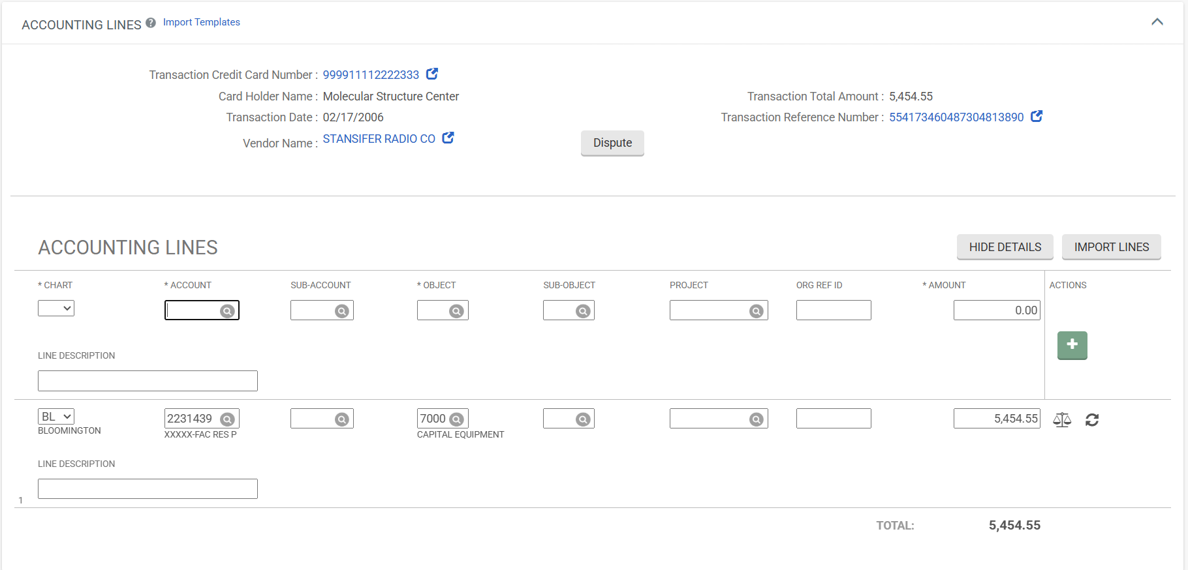Click the green add accounting line button
This screenshot has height=570, width=1188.
(1072, 345)
